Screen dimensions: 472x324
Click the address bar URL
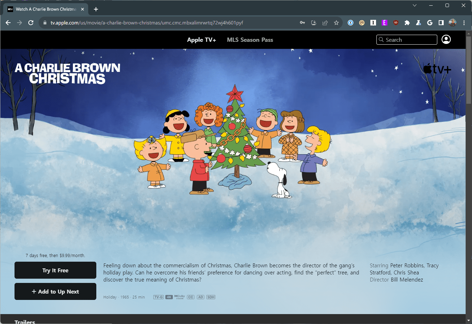[147, 23]
